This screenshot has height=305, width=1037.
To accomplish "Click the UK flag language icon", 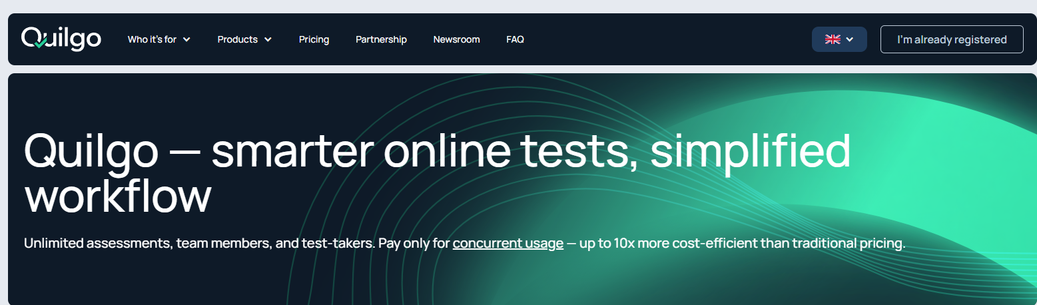I will click(x=833, y=39).
